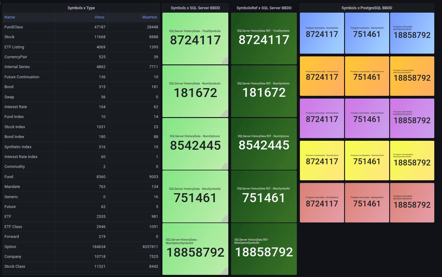This screenshot has width=442, height=277.
Task: Select the SQLServer HistoryData REF MaxSymbolId dark green stat
Action: click(264, 197)
